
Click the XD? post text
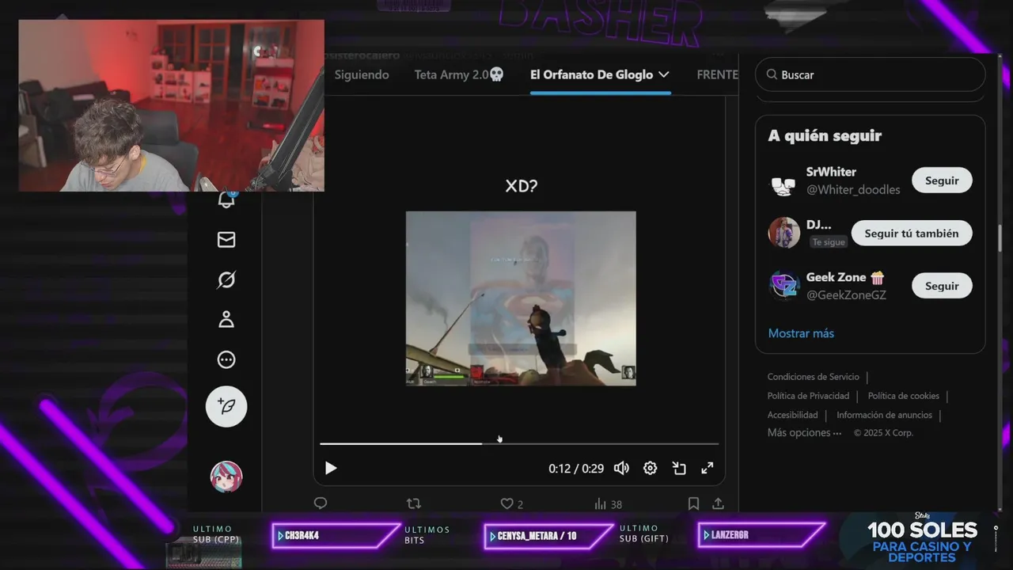(x=521, y=186)
